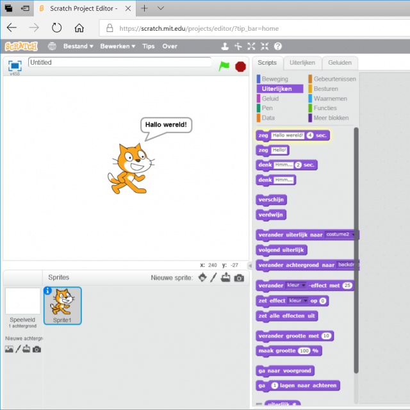
Task: Click the ga naar voorgrond block
Action: (x=284, y=371)
